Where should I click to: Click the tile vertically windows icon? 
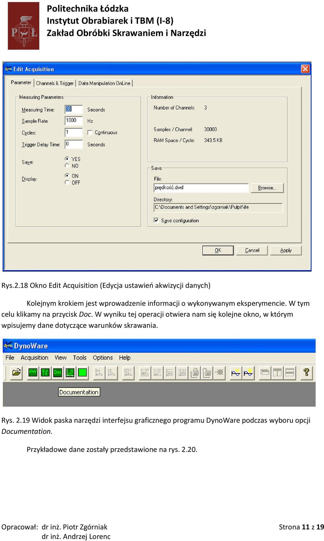pos(277,372)
